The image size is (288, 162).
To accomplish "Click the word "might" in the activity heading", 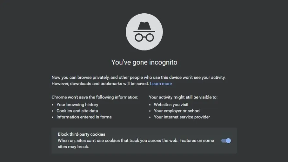I will point(179,97).
